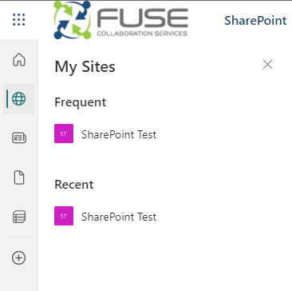This screenshot has height=291, width=292.
Task: Open the app launcher waffle icon
Action: tap(19, 20)
